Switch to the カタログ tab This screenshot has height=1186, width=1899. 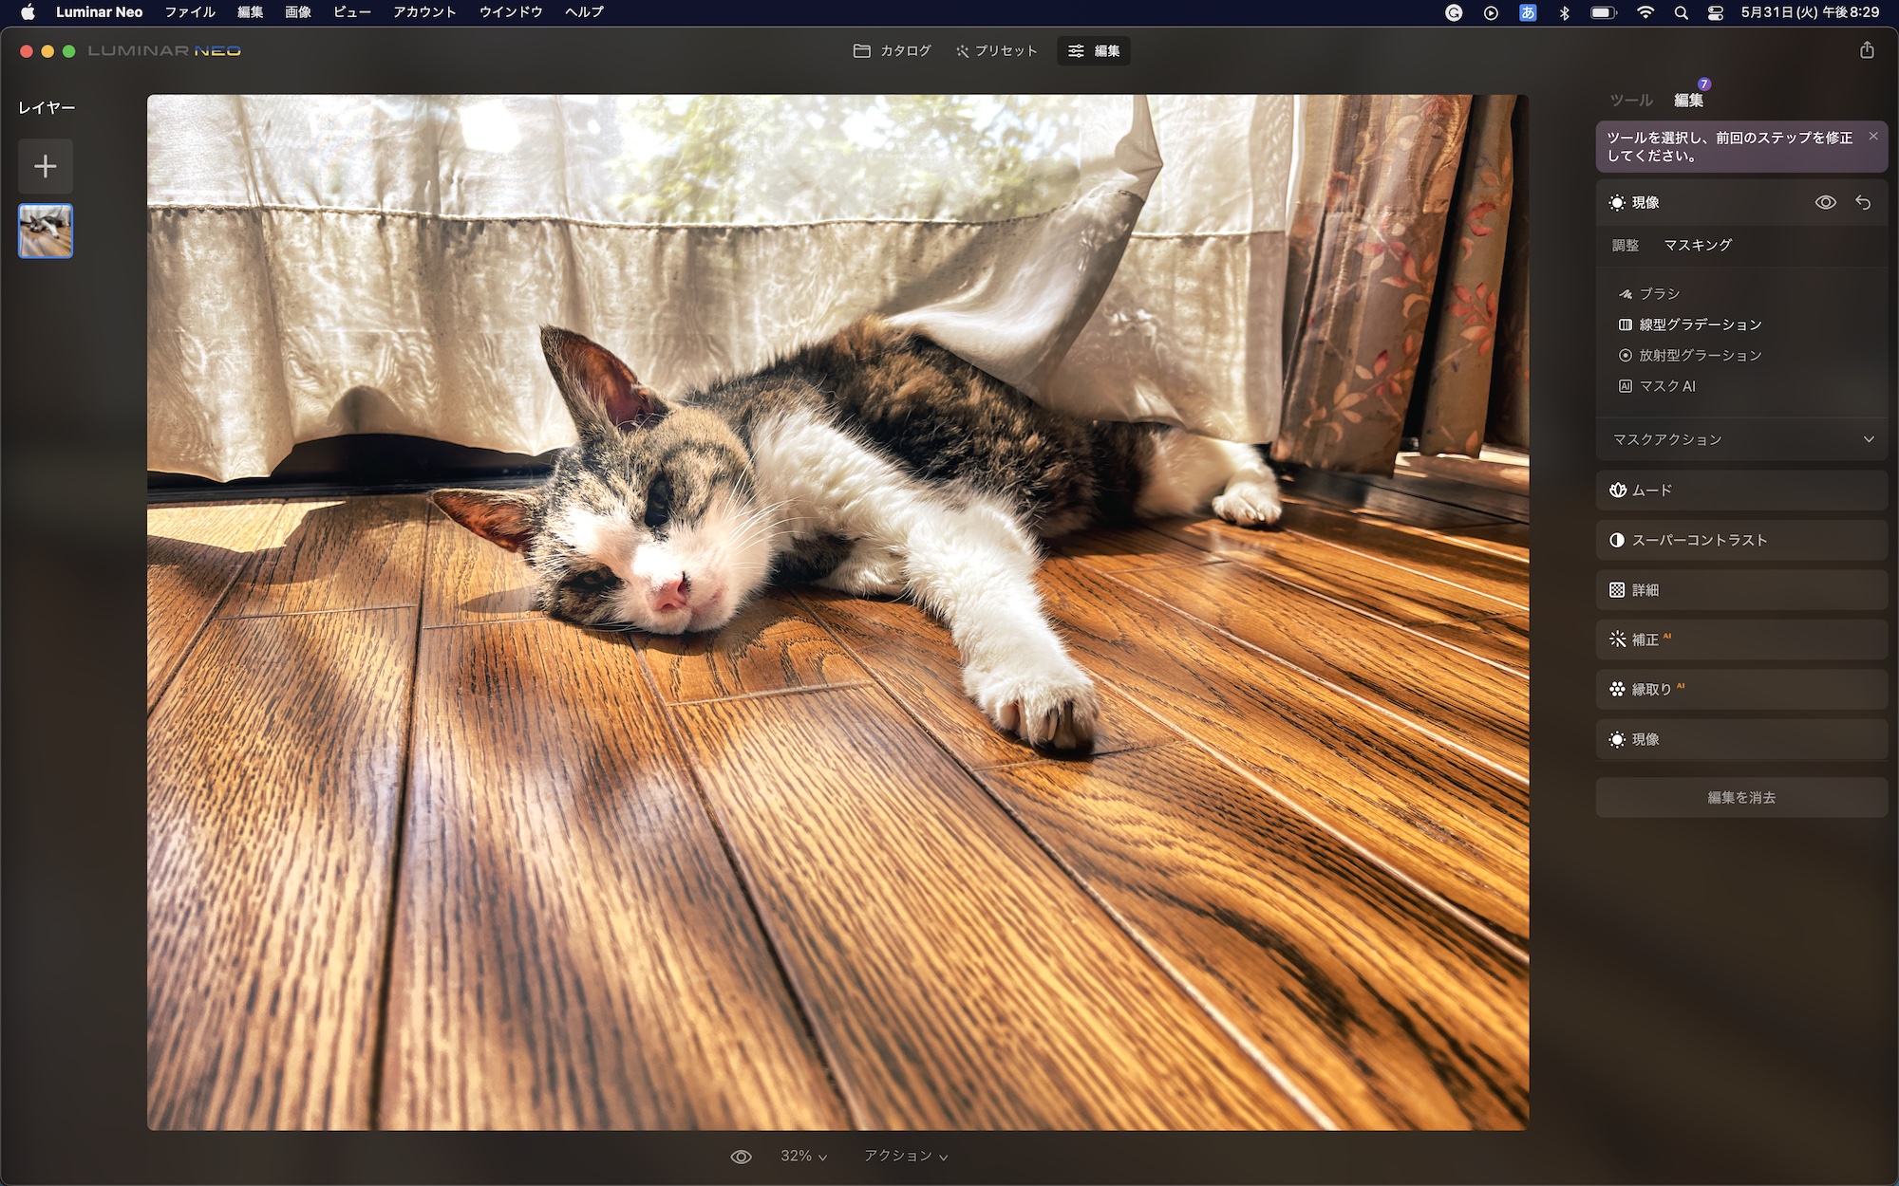tap(892, 51)
